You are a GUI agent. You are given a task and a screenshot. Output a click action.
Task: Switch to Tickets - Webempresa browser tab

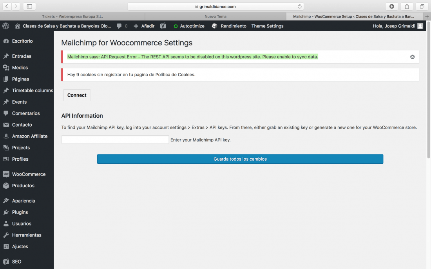click(x=72, y=16)
